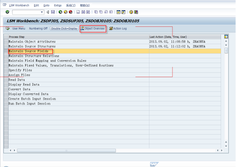Open the Extras menu
This screenshot has width=236, height=167.
[58, 6]
